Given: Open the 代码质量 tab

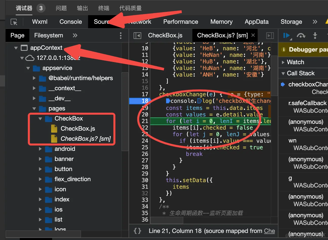Looking at the screenshot, I should (131, 8).
